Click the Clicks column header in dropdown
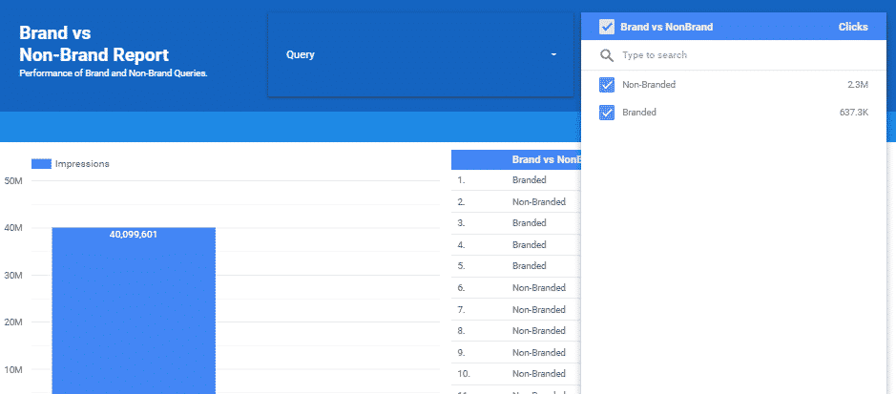This screenshot has width=896, height=394. tap(853, 27)
